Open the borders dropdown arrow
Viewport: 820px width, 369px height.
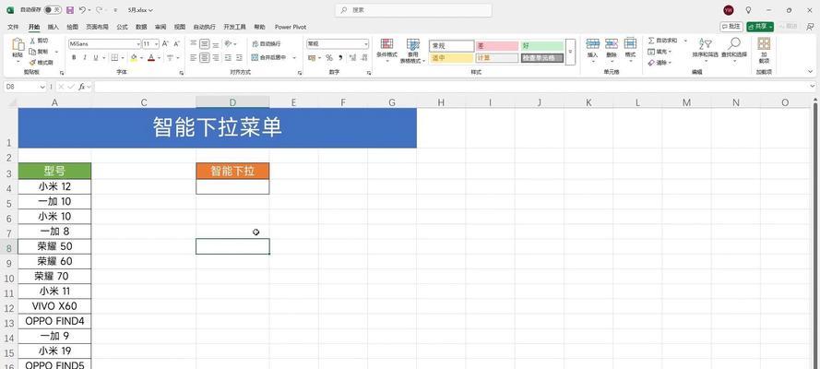pyautogui.click(x=123, y=57)
